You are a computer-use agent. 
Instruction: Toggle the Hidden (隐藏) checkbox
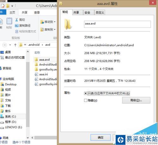[86, 100]
